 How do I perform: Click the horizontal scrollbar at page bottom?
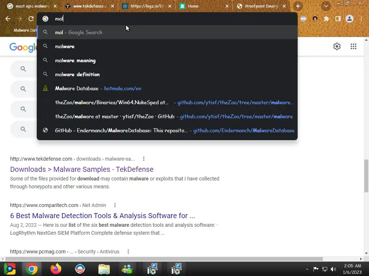coord(164,259)
